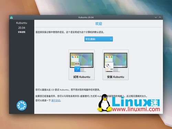
Task: Click the 安装 Kubuntu button
Action: [116, 65]
